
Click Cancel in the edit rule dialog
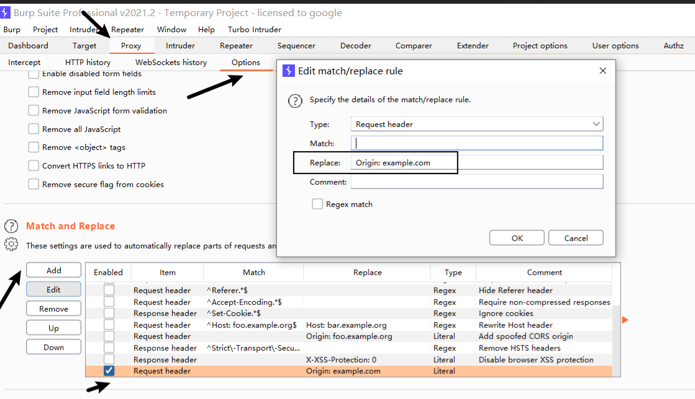point(576,238)
